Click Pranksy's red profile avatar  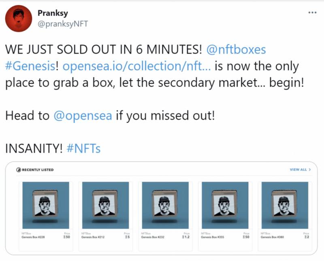pos(18,19)
